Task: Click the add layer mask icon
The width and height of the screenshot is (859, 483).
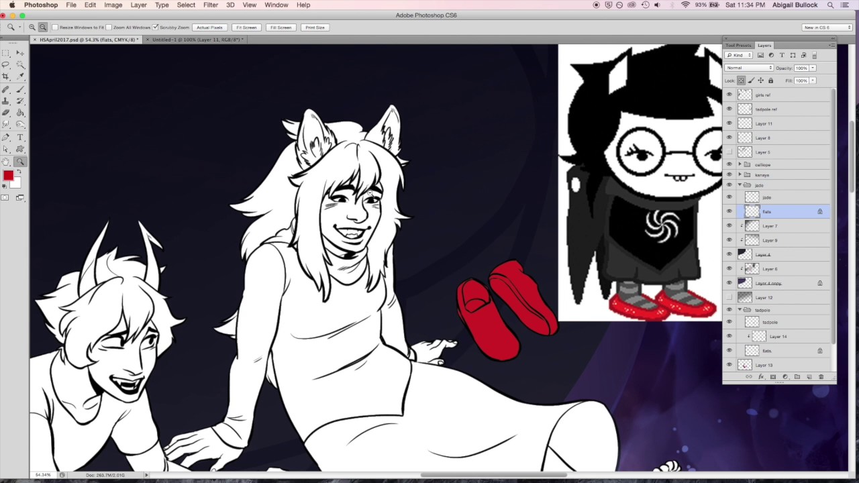Action: tap(773, 377)
